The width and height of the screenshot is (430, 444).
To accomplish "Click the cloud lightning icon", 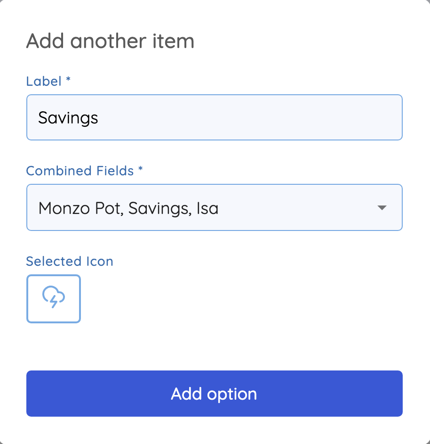I will (54, 297).
